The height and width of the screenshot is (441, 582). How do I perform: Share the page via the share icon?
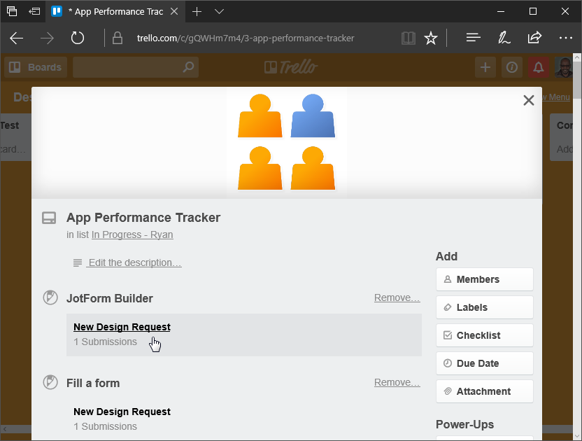click(x=534, y=38)
